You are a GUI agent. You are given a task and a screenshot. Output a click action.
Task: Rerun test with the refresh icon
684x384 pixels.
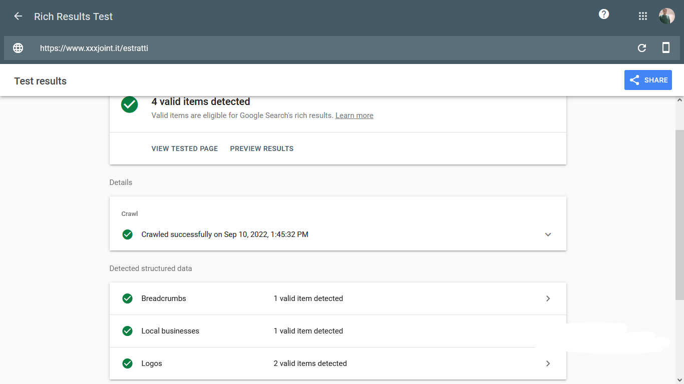tap(642, 48)
